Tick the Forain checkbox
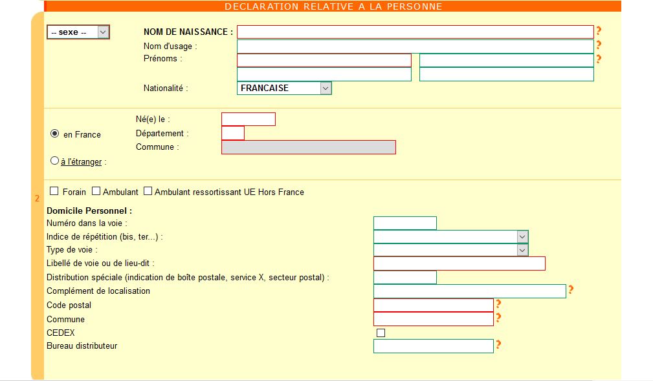 [x=54, y=191]
